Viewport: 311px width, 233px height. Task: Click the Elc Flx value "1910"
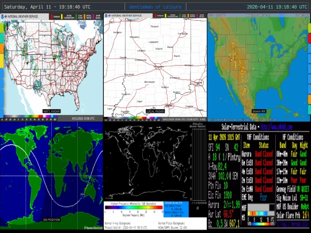pos(227,196)
